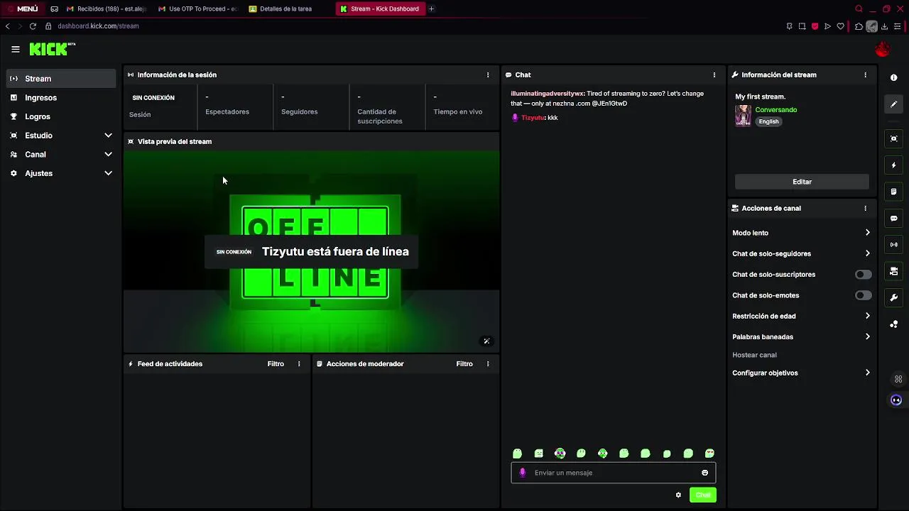Select the heart-eyes emote in quick row

[709, 454]
